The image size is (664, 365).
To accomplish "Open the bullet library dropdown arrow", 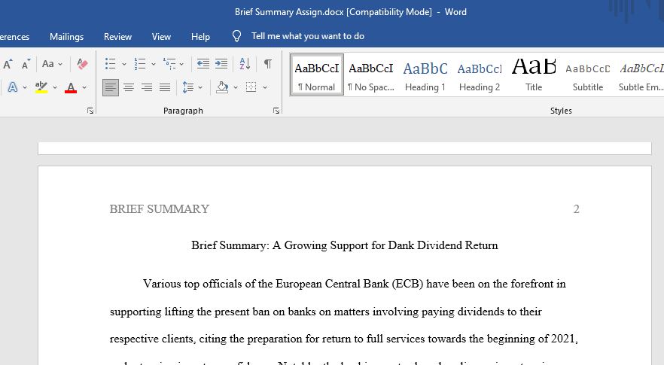I will (124, 65).
